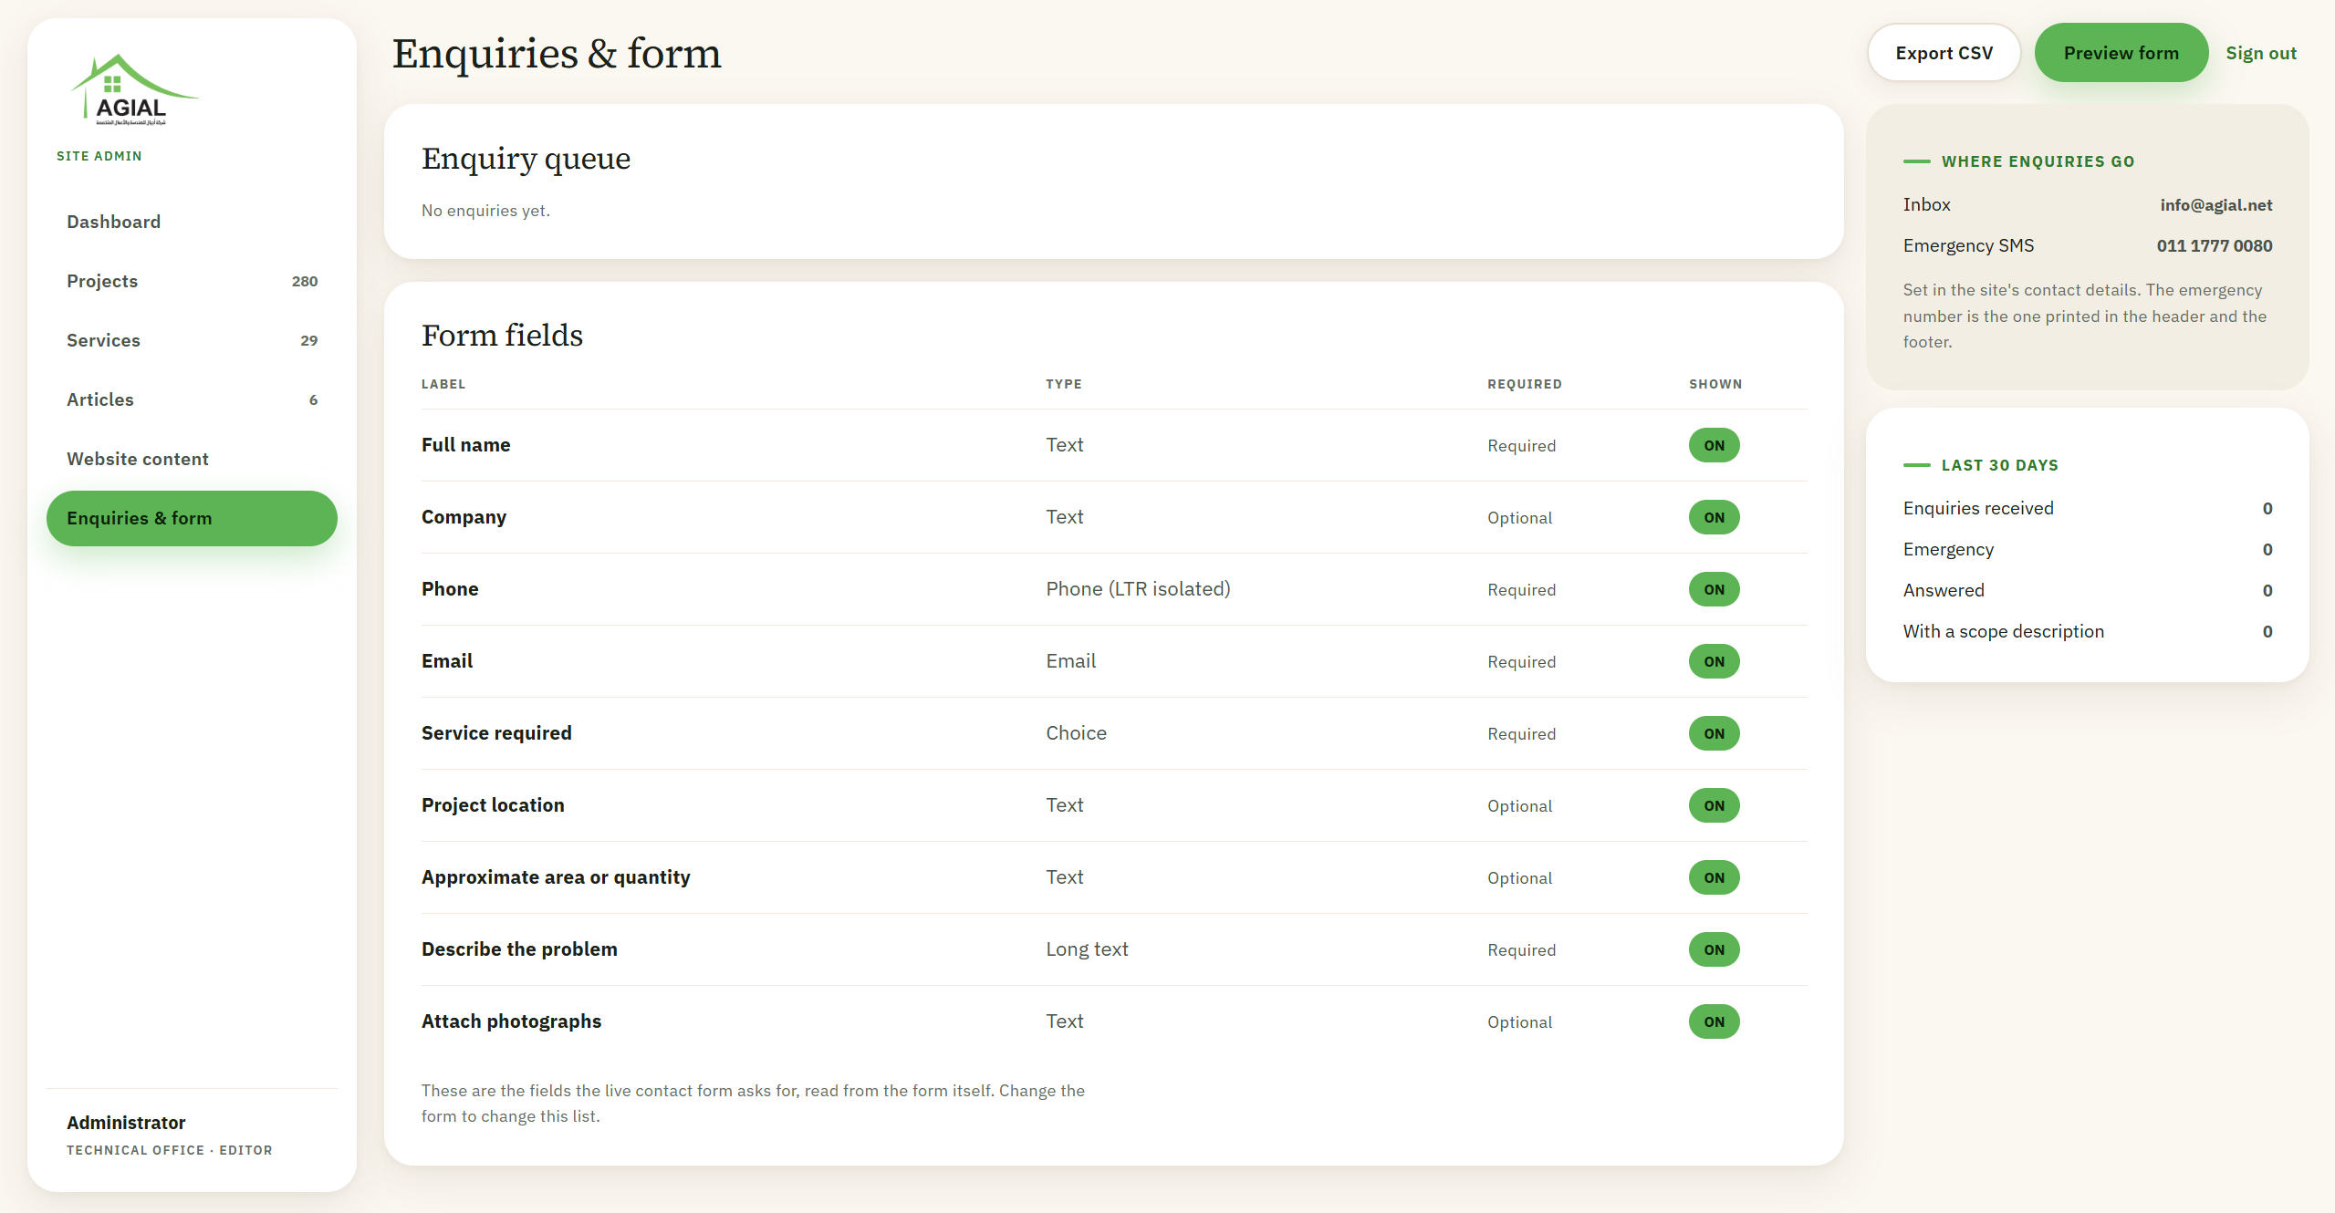Click the AGIAL house logo
Viewport: 2335px width, 1213px height.
(133, 89)
